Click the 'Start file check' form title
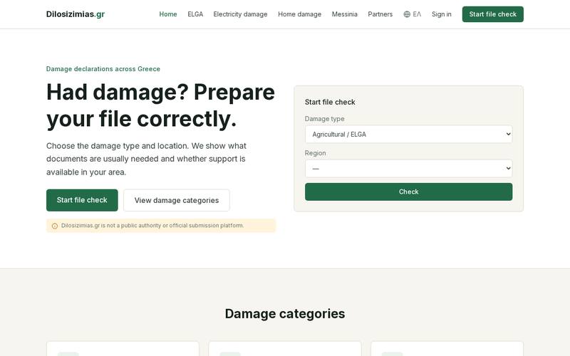 click(x=330, y=102)
